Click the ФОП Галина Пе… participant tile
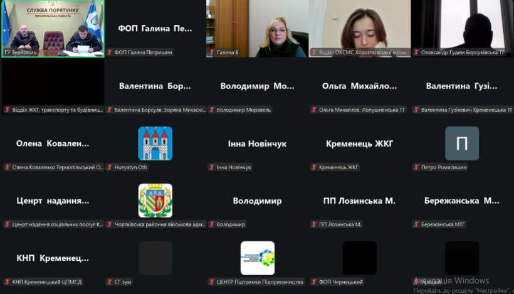The height and width of the screenshot is (294, 514). point(155,28)
